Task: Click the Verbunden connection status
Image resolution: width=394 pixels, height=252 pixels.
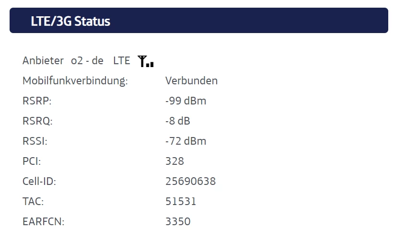Action: [x=191, y=81]
